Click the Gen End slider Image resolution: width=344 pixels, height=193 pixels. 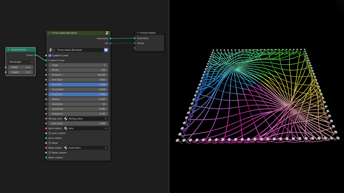78,84
